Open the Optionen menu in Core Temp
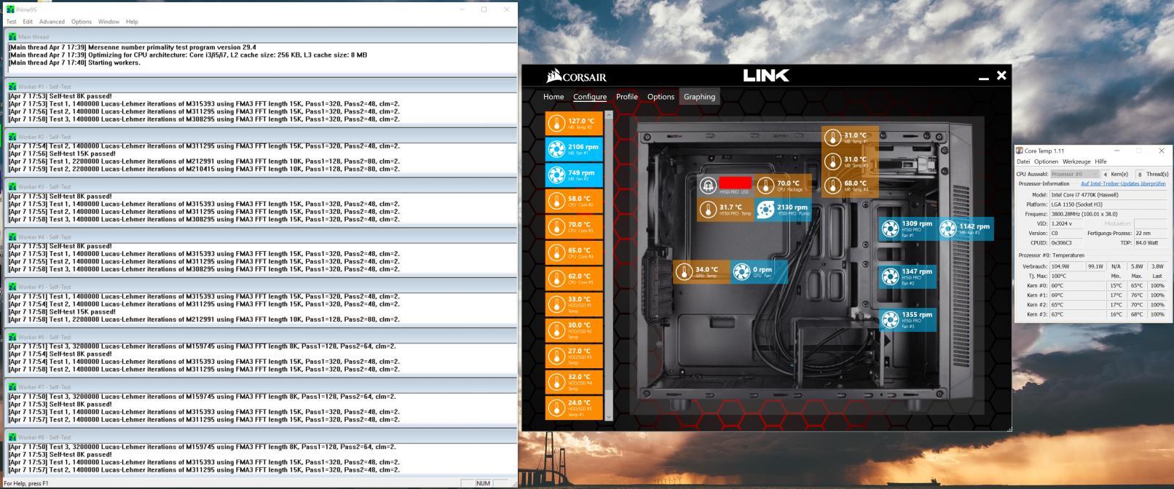 point(1046,162)
